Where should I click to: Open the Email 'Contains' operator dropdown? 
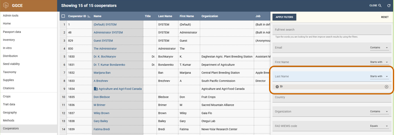(x=379, y=48)
